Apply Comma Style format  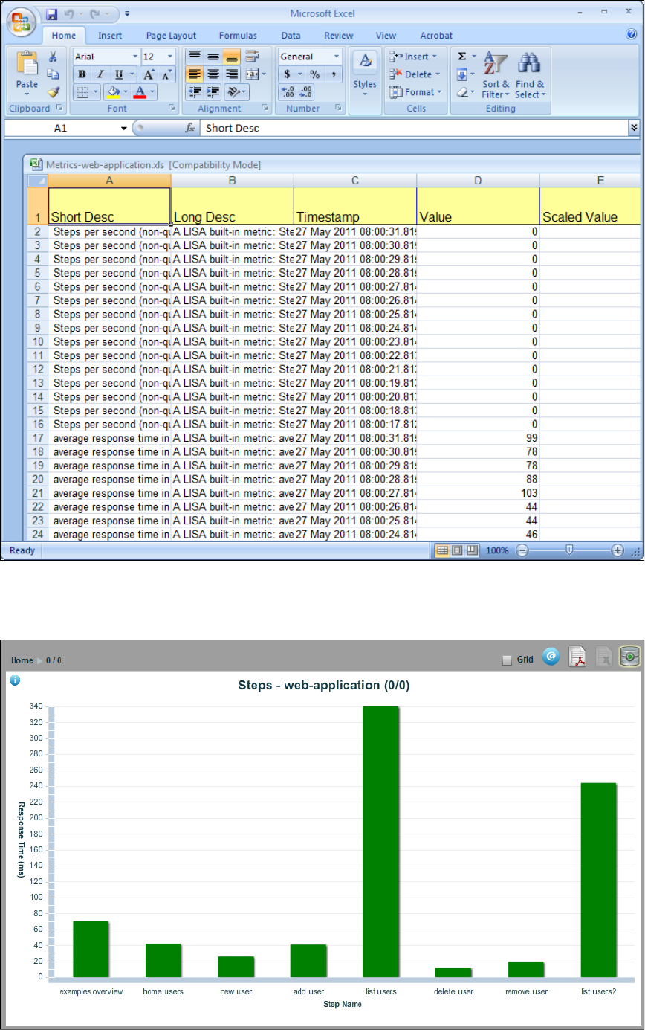point(334,74)
